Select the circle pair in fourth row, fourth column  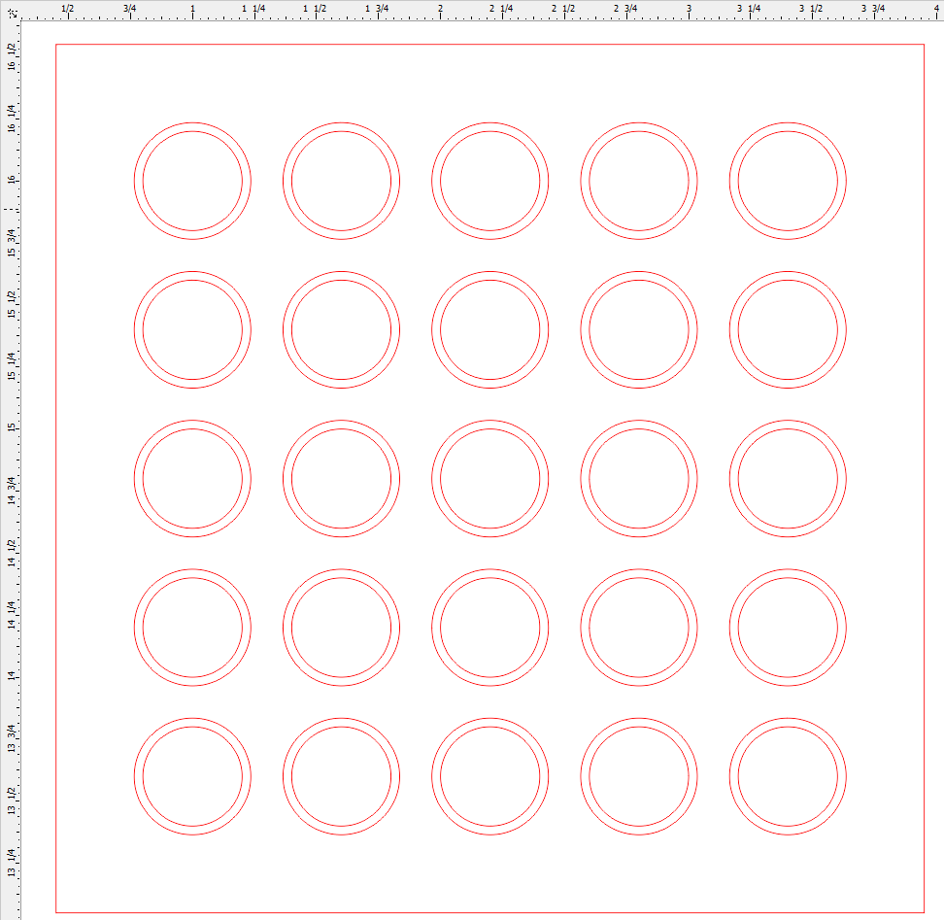pyautogui.click(x=639, y=628)
